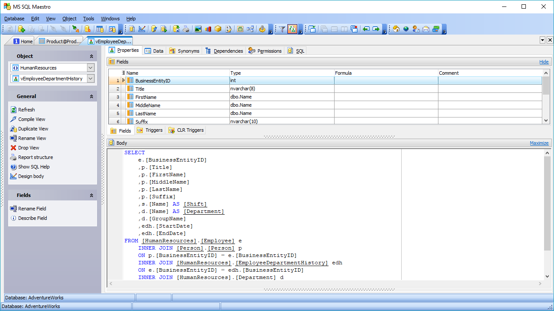The image size is (554, 311).
Task: Toggle the highlighted tree button beside the funnel
Action: point(292,29)
